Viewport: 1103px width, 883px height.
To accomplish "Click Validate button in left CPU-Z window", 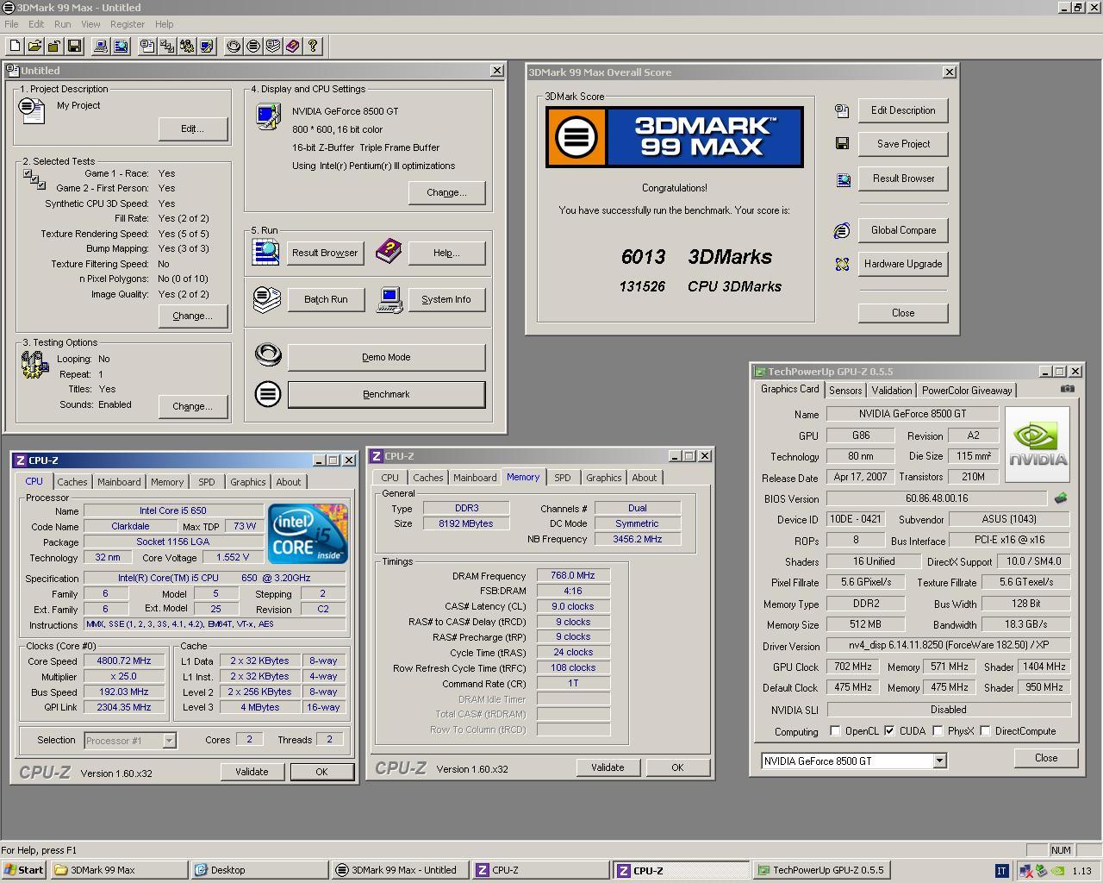I will click(252, 772).
